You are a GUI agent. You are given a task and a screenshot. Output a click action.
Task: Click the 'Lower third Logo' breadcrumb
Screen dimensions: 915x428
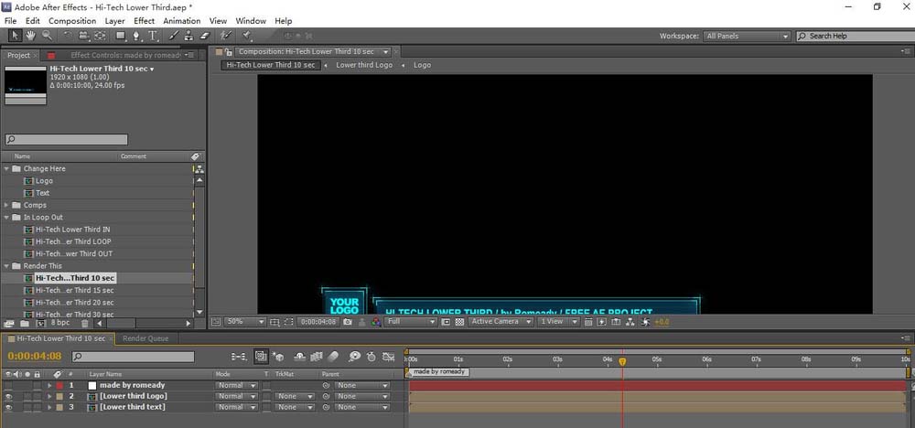tap(364, 65)
